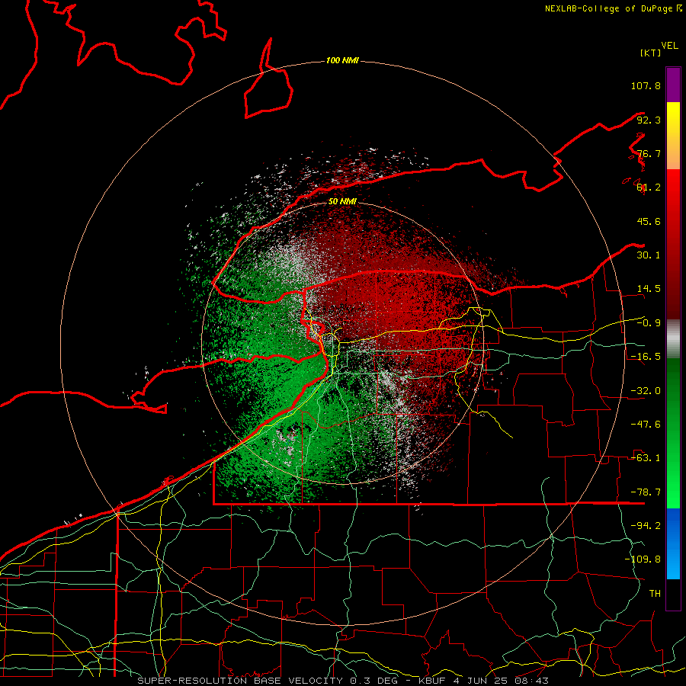This screenshot has height=686, width=686.
Task: Click the -78.7 velocity scale value
Action: (x=646, y=492)
